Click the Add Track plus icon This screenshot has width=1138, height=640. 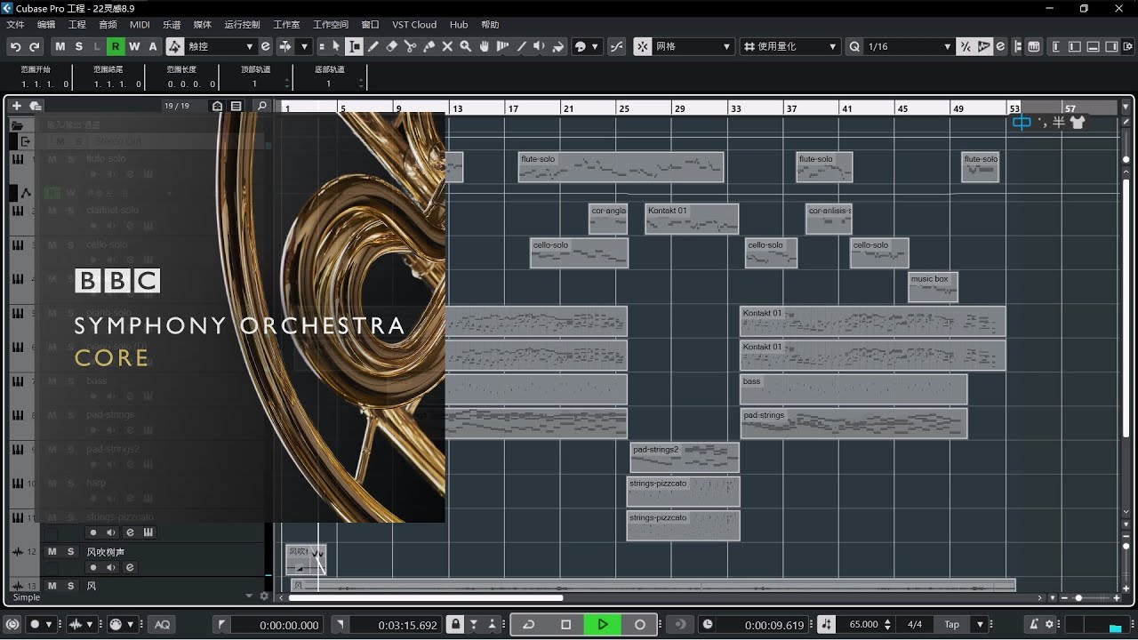(x=16, y=106)
